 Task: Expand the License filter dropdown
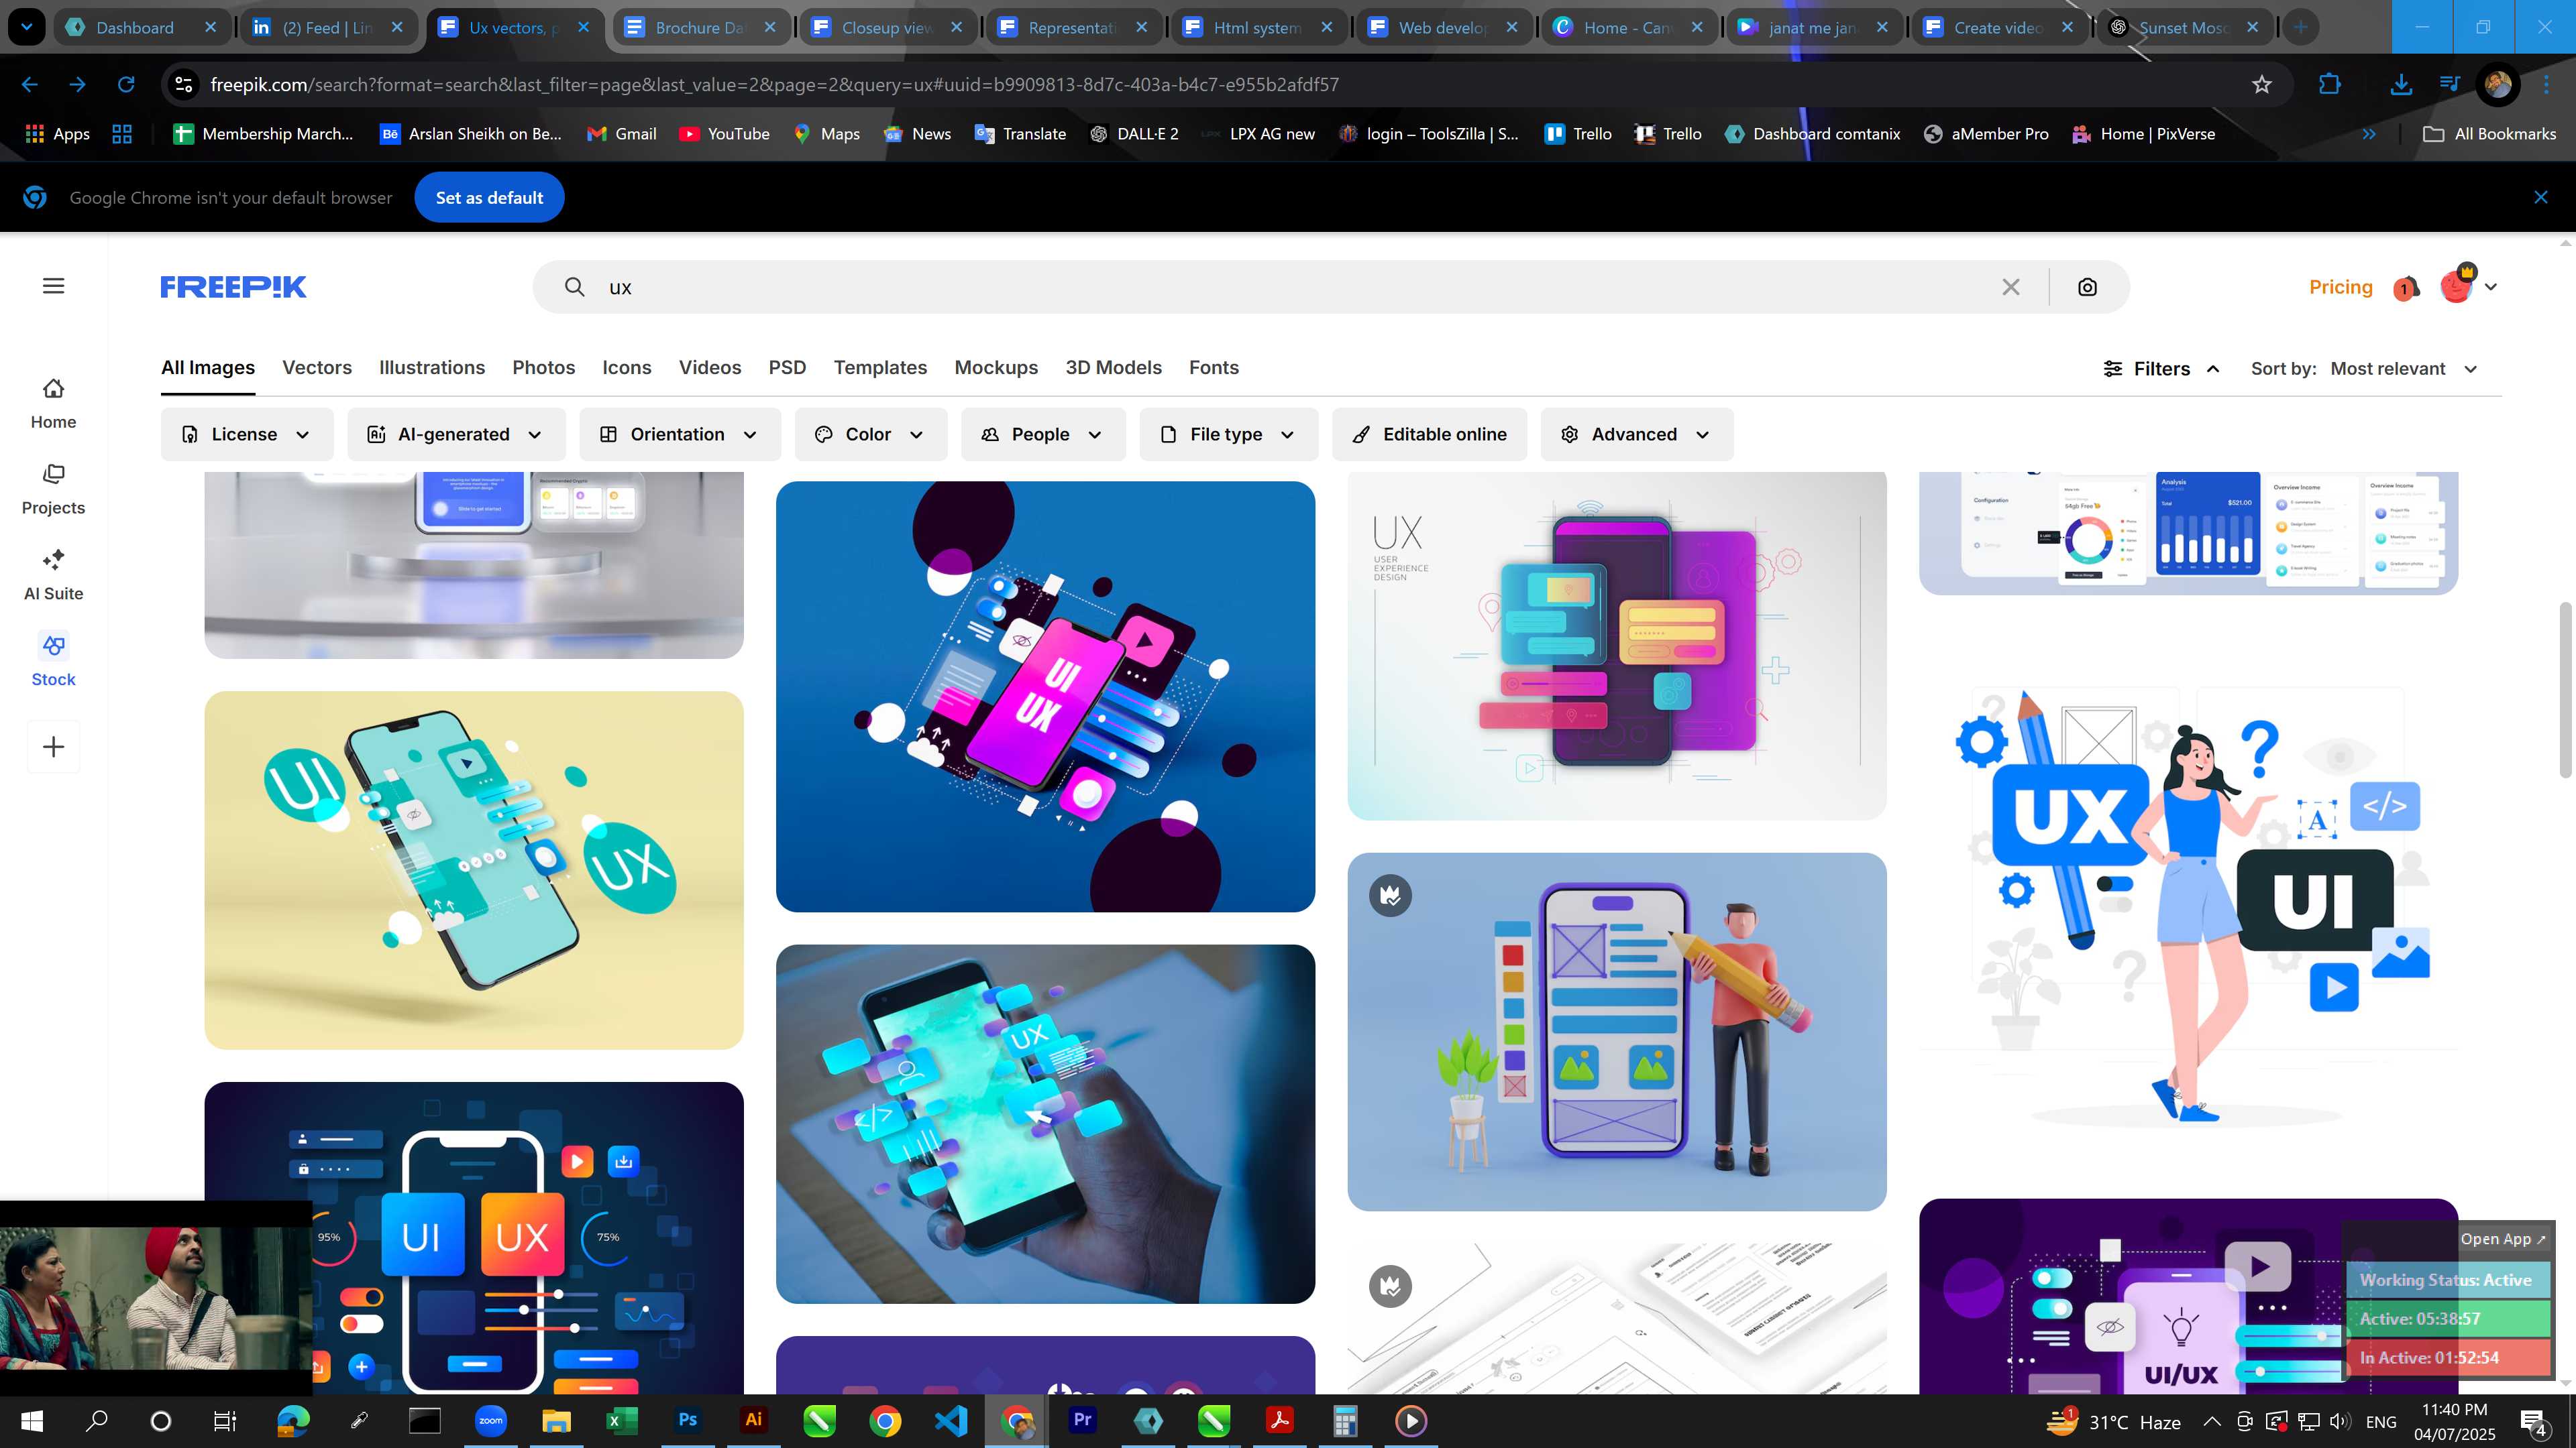[x=247, y=434]
